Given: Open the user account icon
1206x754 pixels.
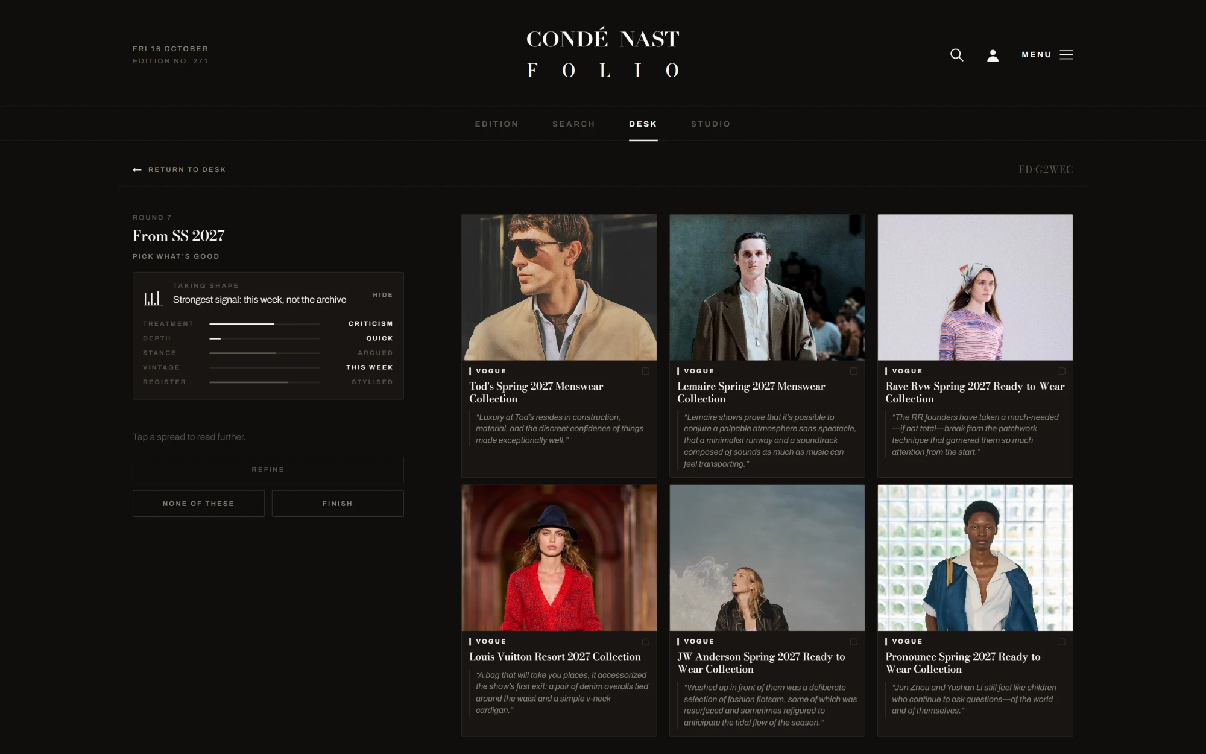Looking at the screenshot, I should (993, 55).
